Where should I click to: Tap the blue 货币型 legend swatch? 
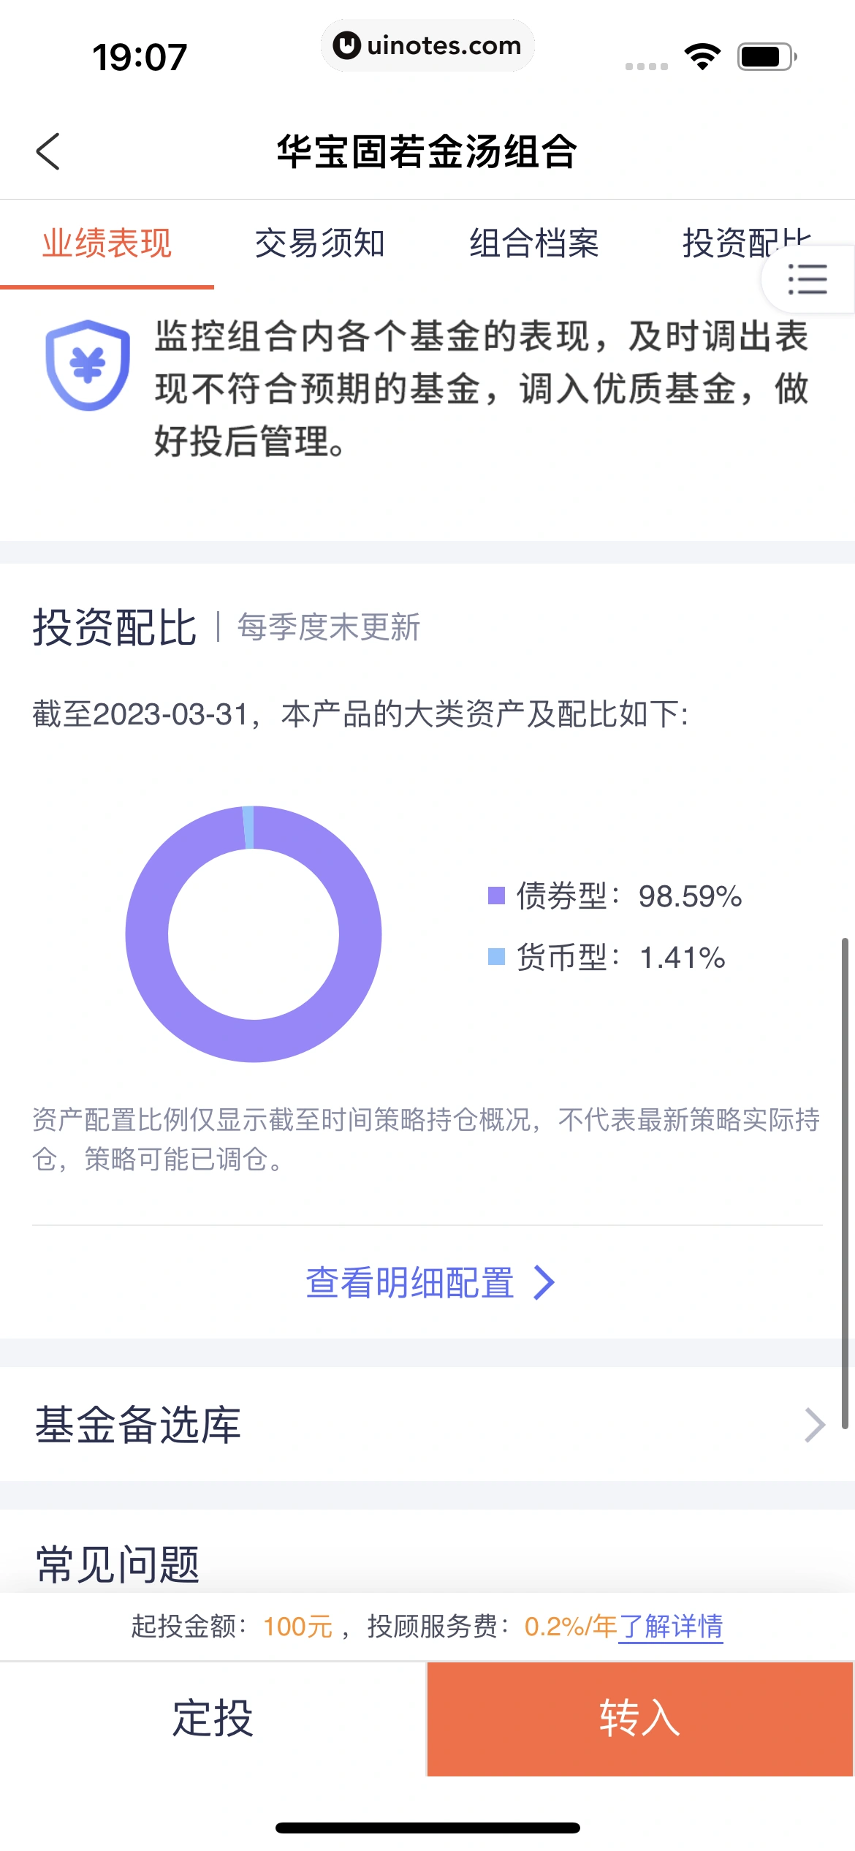pyautogui.click(x=496, y=956)
